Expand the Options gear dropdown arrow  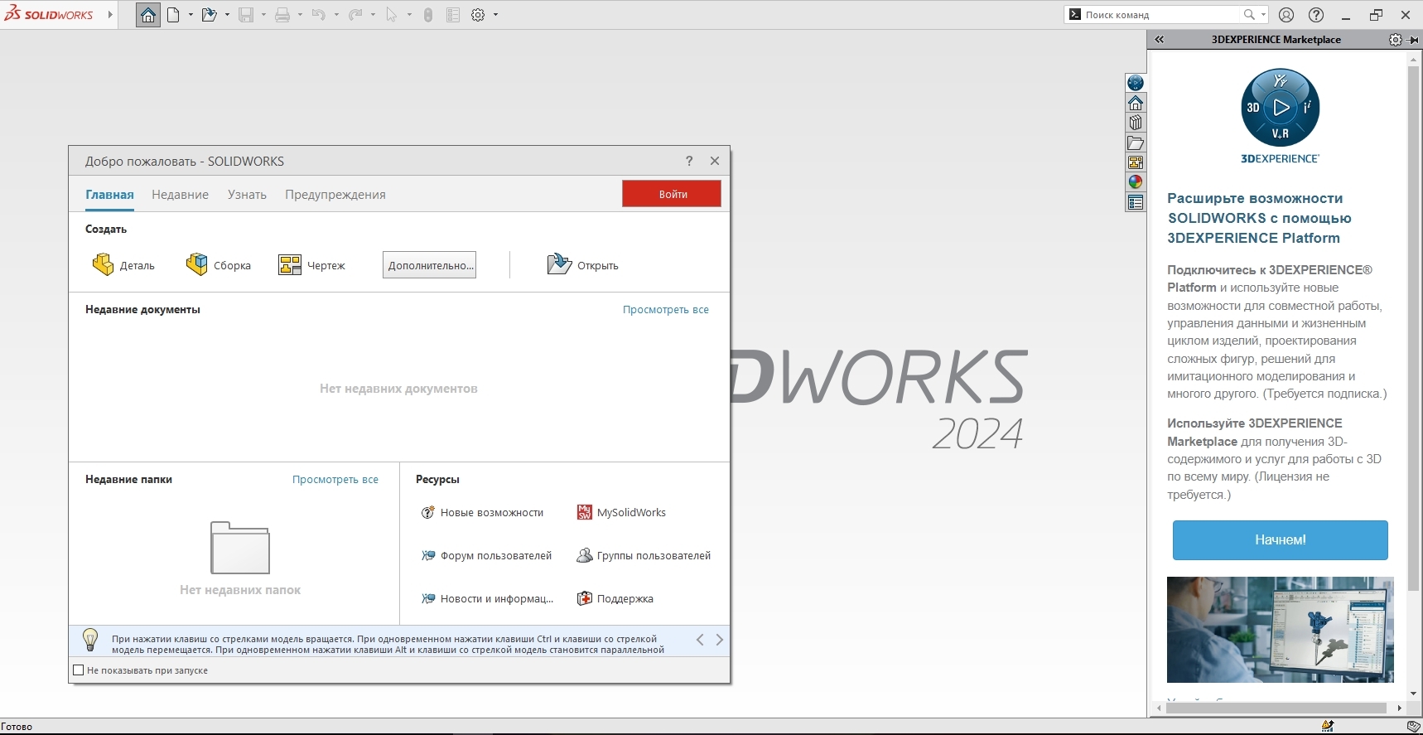pyautogui.click(x=495, y=15)
